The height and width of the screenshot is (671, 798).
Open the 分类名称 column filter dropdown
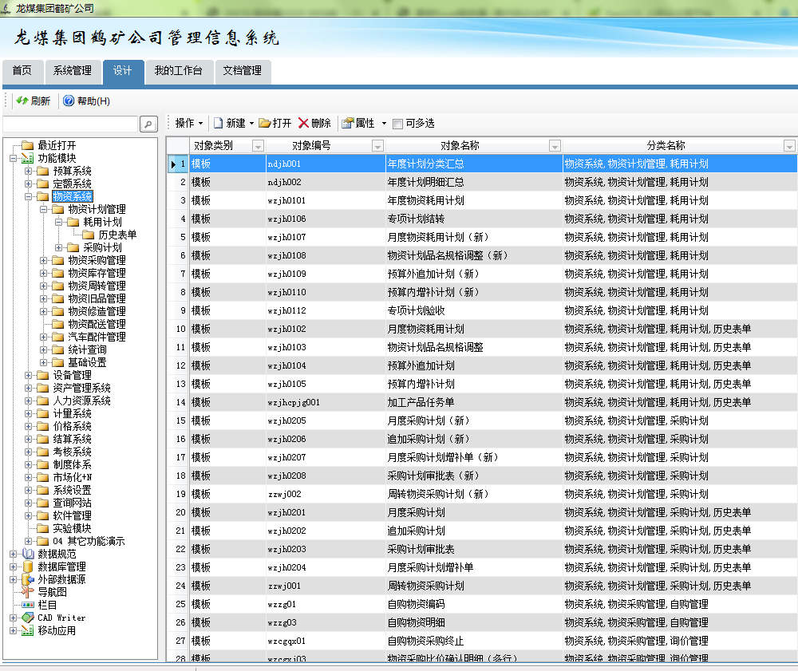coord(788,145)
